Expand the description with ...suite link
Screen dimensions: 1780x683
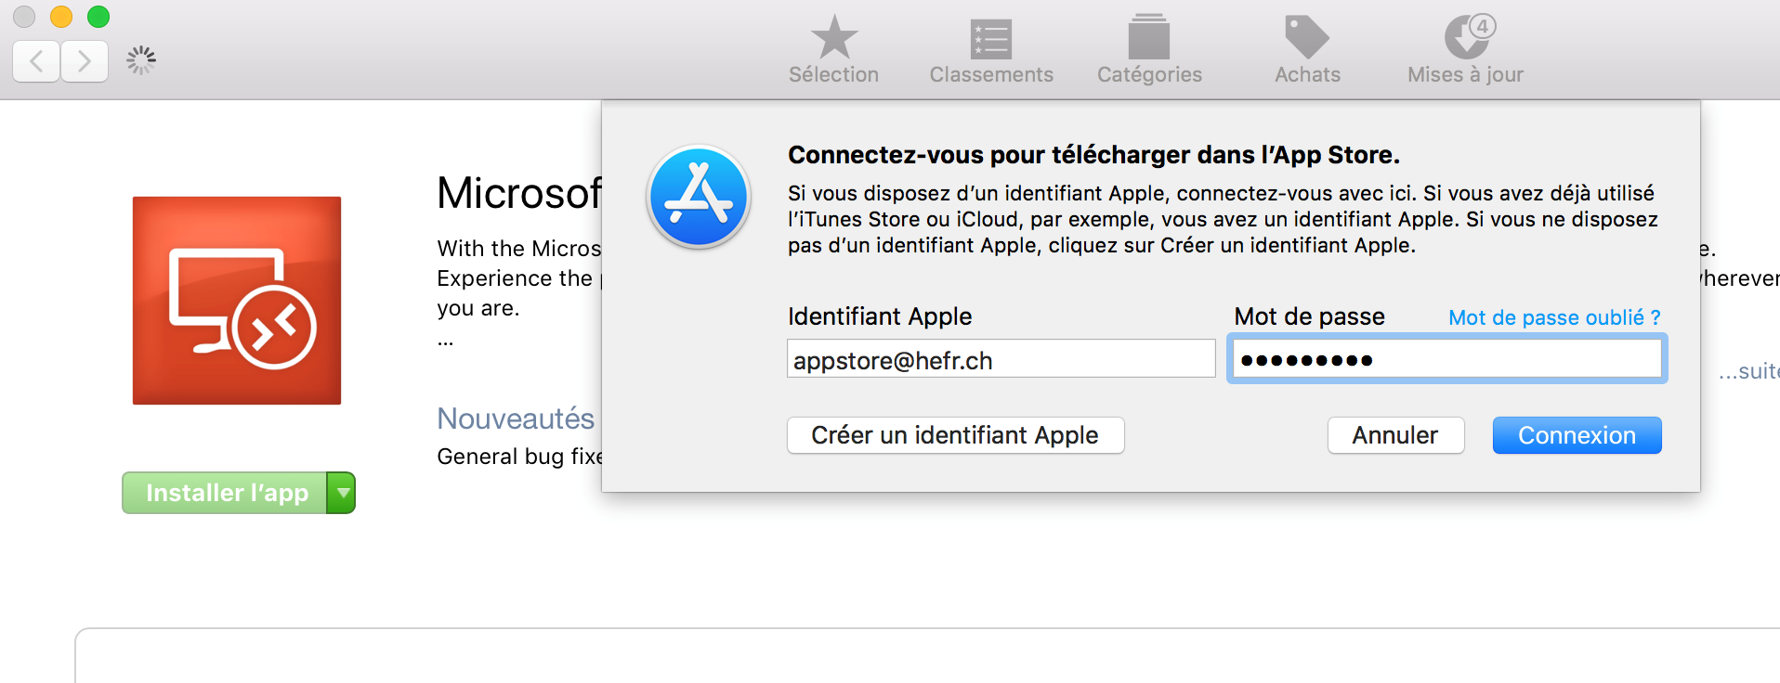click(x=1748, y=371)
